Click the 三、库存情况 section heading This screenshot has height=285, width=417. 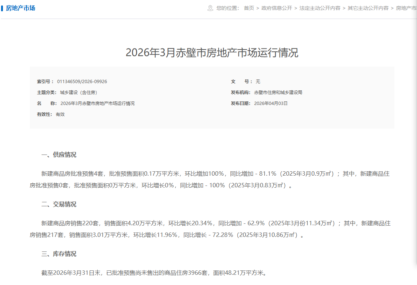[x=59, y=254]
